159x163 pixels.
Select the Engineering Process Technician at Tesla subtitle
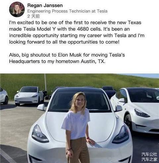pos(67,11)
